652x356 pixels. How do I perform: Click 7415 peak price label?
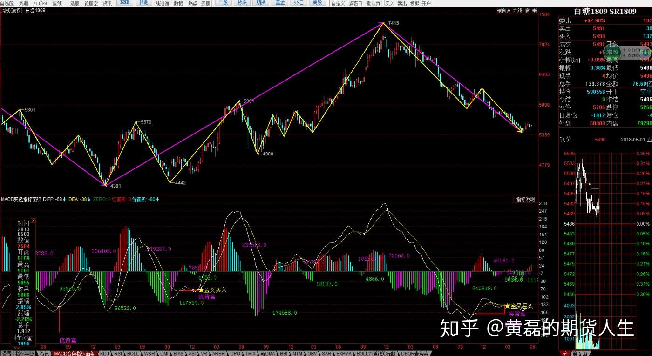pos(393,23)
